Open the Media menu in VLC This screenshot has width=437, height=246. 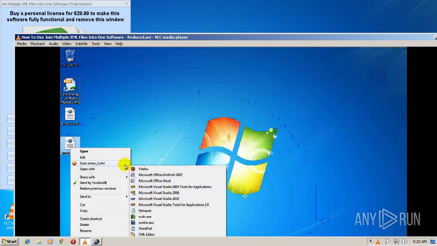coord(22,44)
